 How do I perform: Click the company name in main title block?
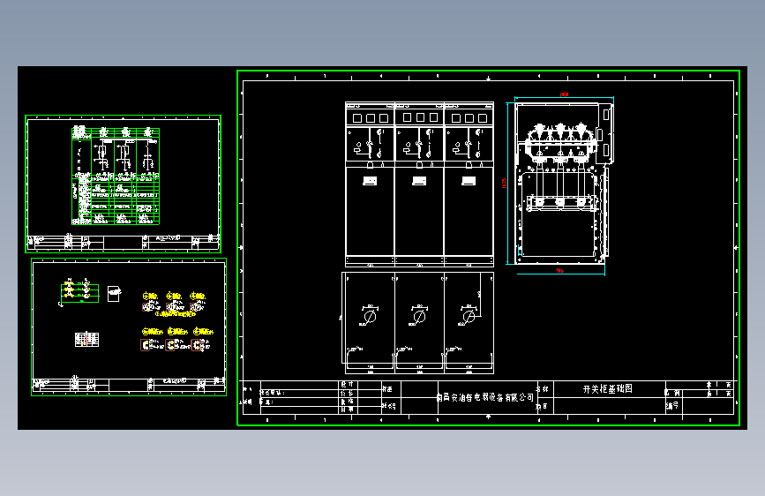[x=485, y=397]
